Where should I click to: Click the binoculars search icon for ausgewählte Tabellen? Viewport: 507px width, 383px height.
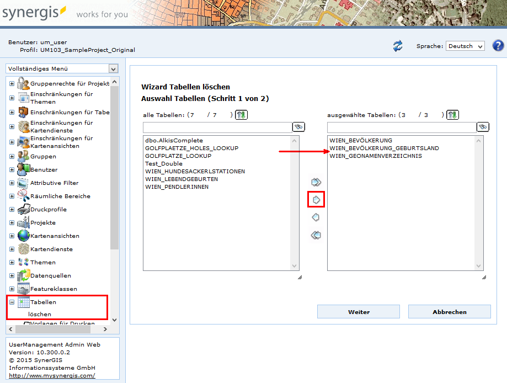point(483,127)
